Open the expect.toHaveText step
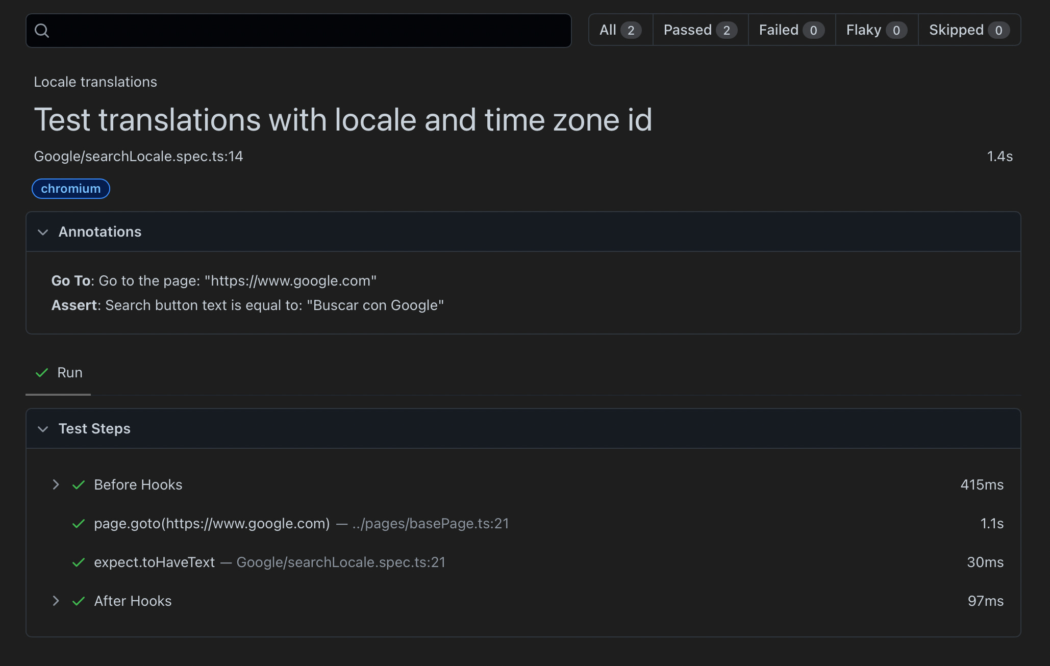Image resolution: width=1050 pixels, height=666 pixels. [155, 562]
